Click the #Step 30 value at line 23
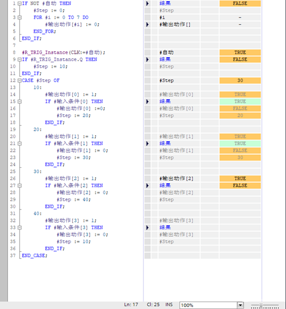 point(240,157)
